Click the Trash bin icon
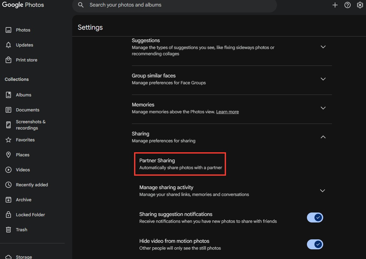Viewport: 366px width, 259px height. pyautogui.click(x=8, y=230)
